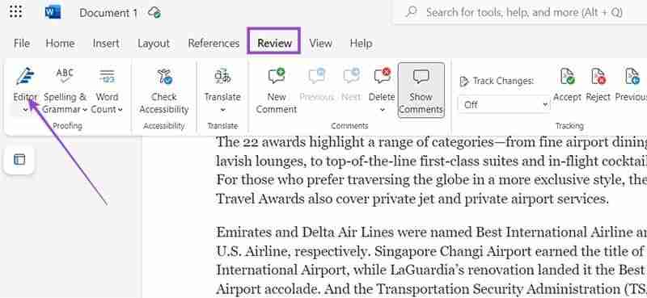Click the Translate icon
Viewport: 647px width, 298px height.
pyautogui.click(x=222, y=77)
